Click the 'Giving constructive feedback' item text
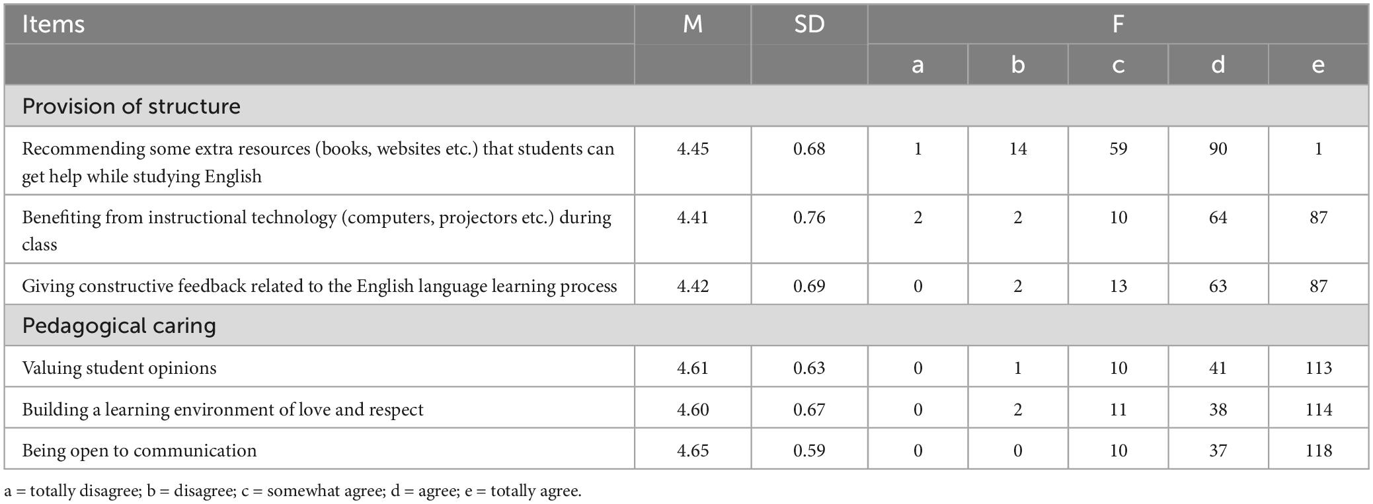Viewport: 1373px width, 504px height. tap(319, 286)
